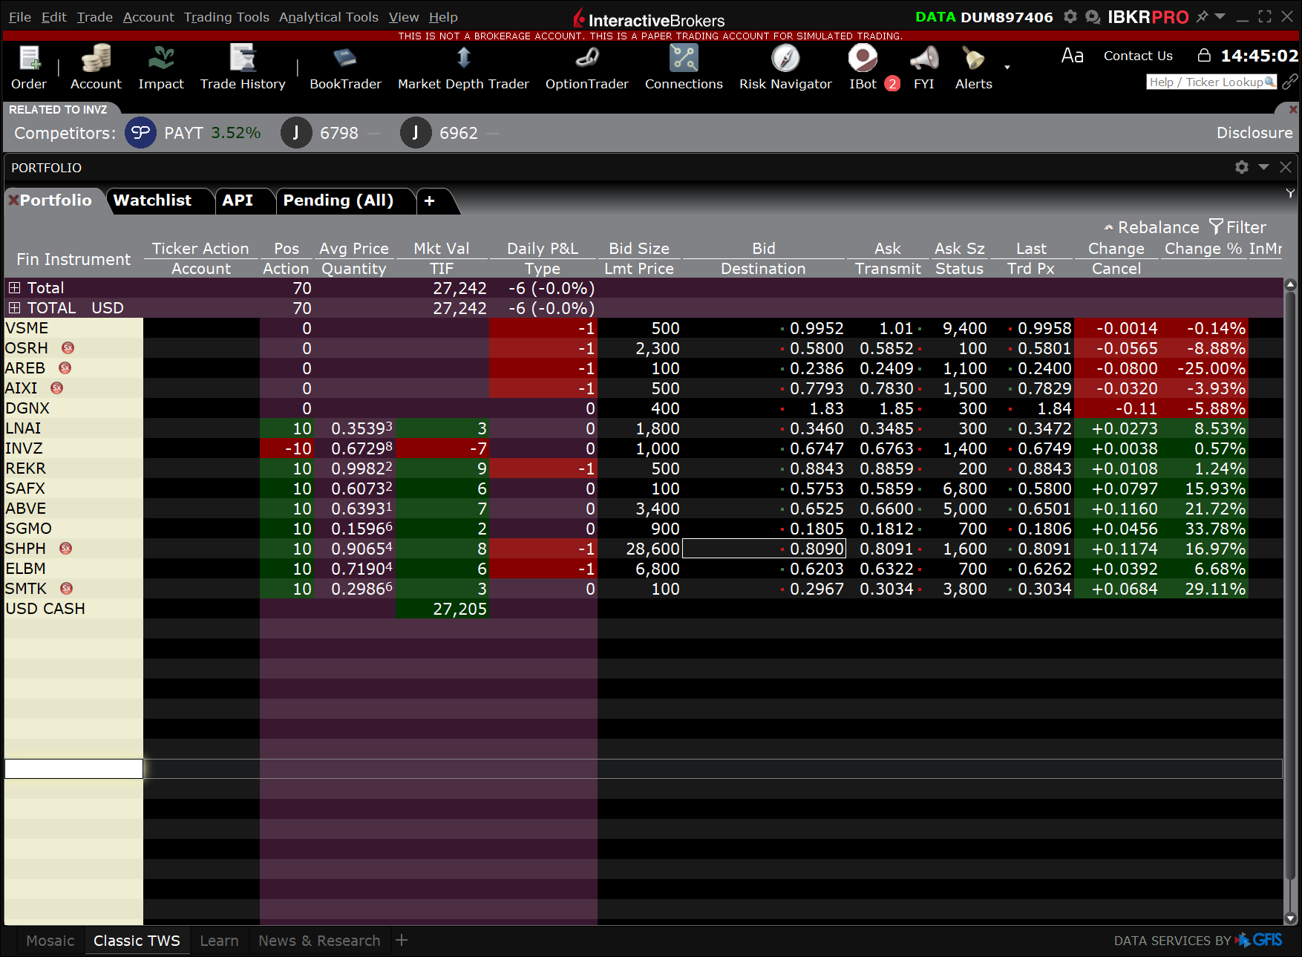Click the J badge for 6962

pyautogui.click(x=416, y=133)
